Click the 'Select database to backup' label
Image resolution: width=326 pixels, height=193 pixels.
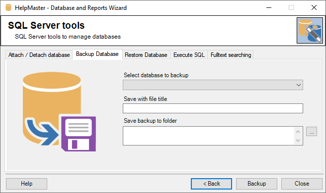(156, 75)
